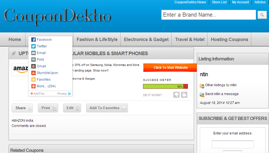
Task: Click the 'AMAZON india' text
Action: pyautogui.click(x=22, y=121)
